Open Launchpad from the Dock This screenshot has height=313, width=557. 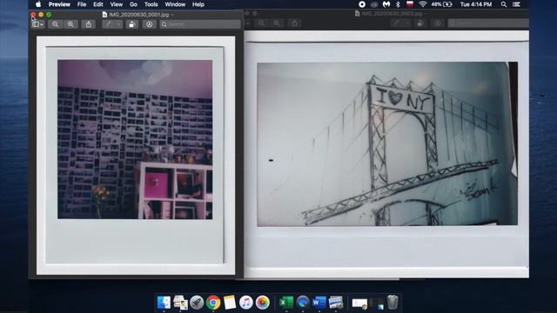197,303
